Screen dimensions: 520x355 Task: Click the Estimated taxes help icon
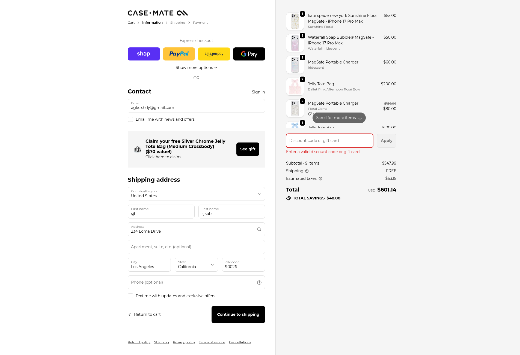coord(320,179)
